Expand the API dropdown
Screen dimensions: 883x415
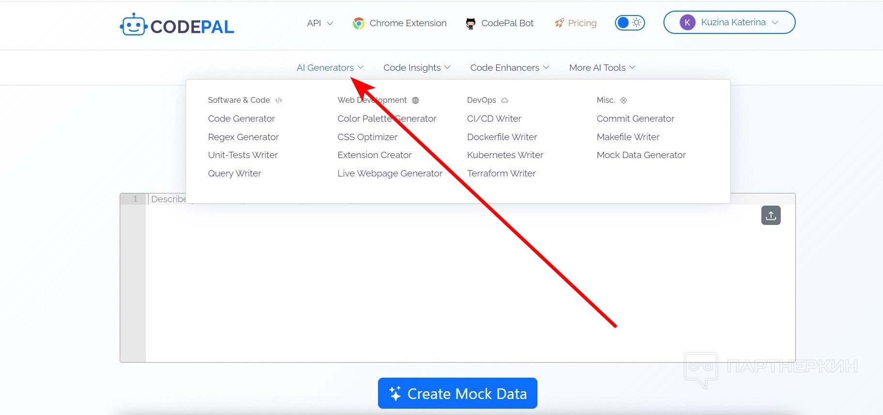pos(320,23)
